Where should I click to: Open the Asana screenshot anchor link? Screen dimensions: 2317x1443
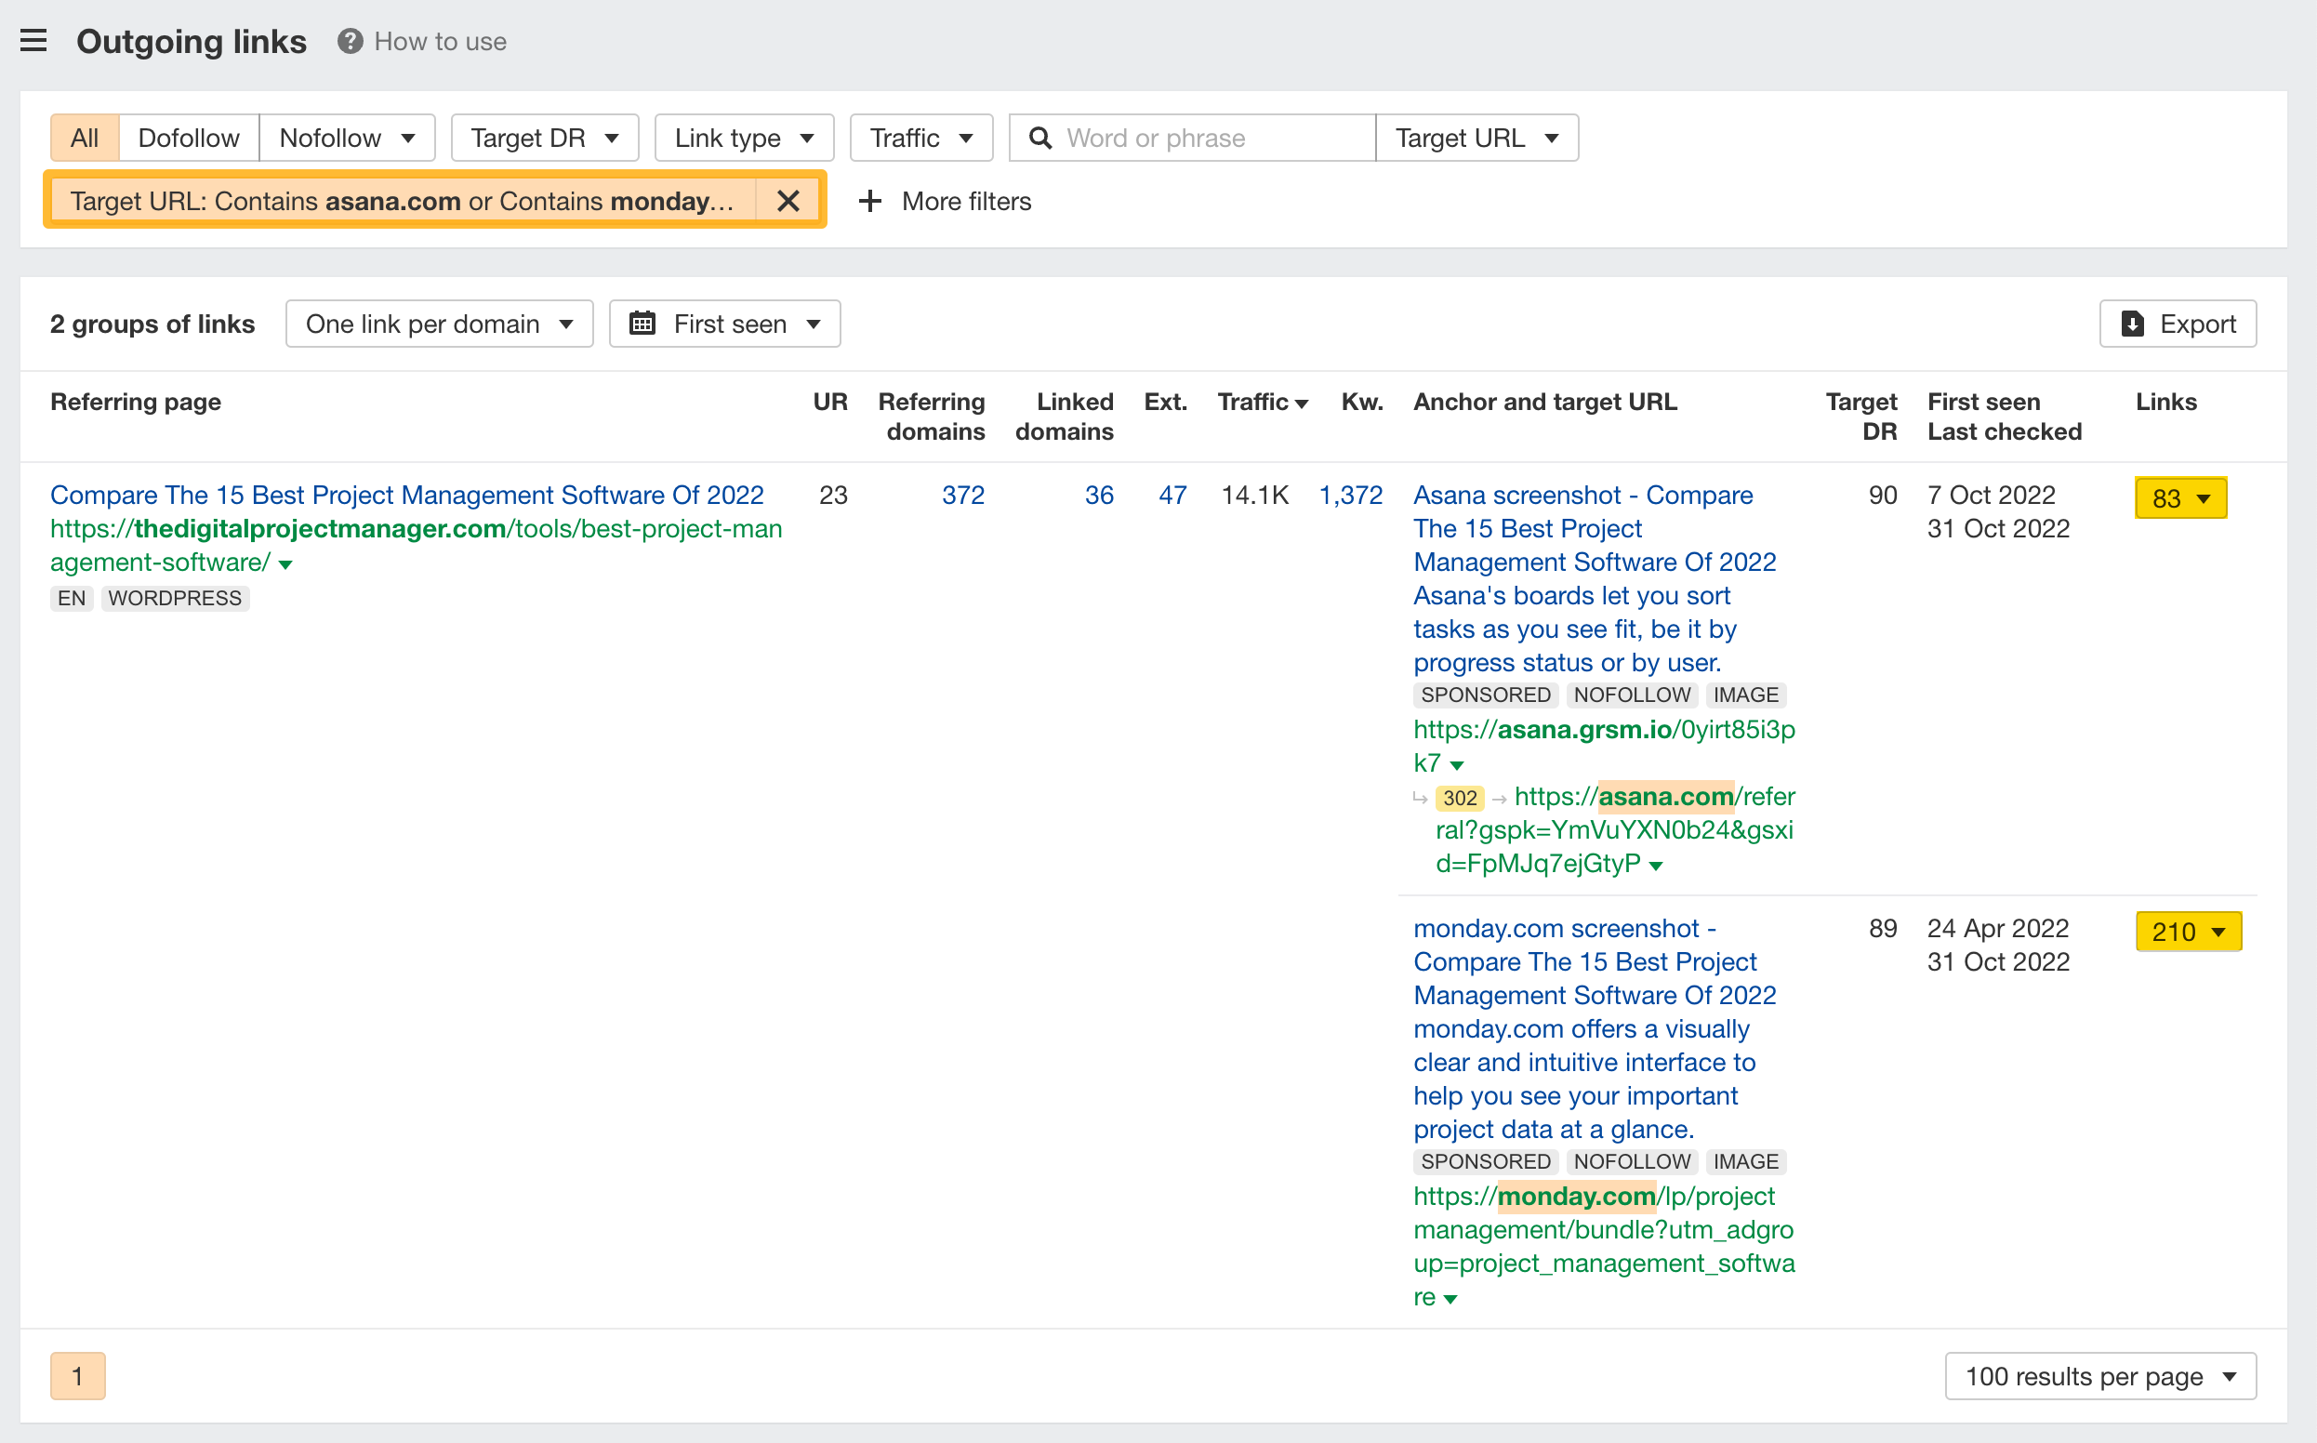(1595, 578)
